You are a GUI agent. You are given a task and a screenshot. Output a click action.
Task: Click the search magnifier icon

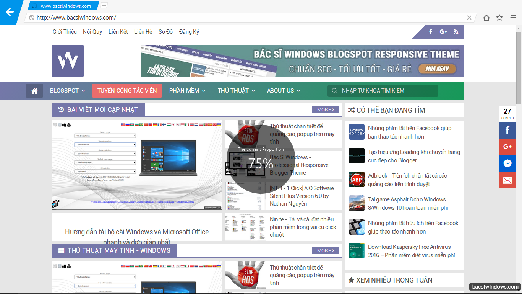click(334, 91)
